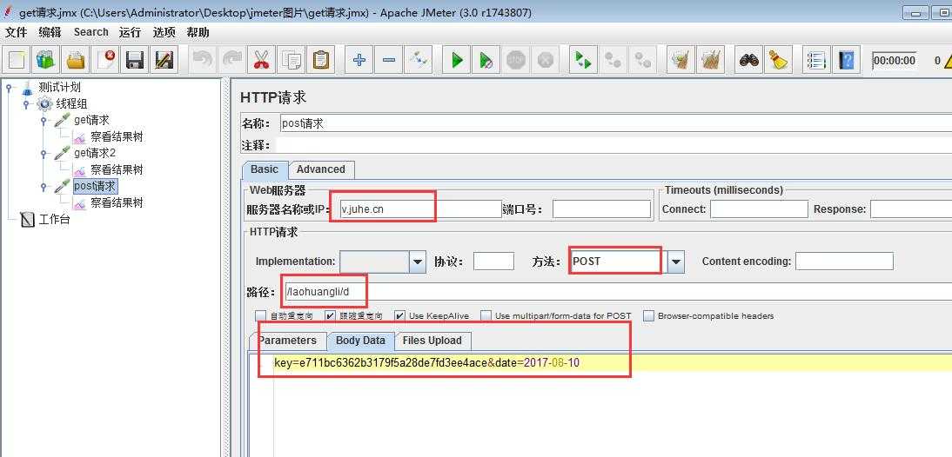Viewport: 952px width, 457px height.
Task: Click the Connect timeout input field
Action: 759,209
